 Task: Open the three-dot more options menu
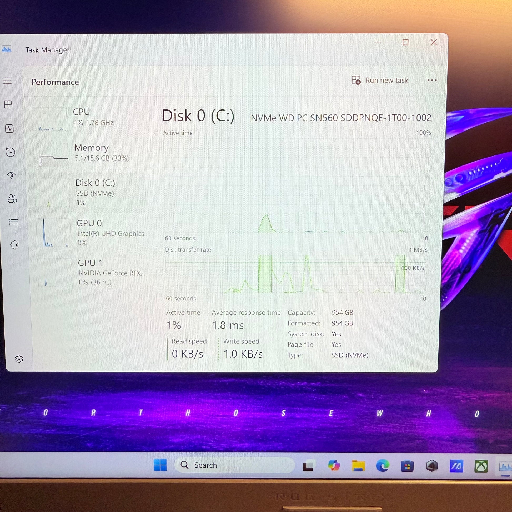coord(432,80)
